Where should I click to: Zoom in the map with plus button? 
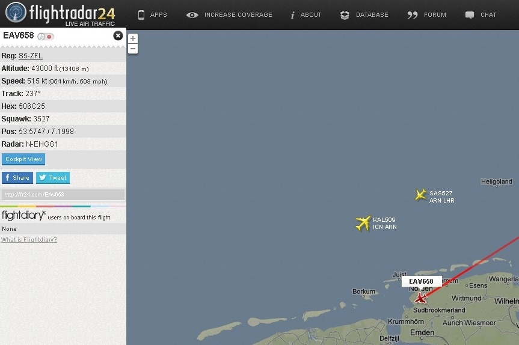133,38
